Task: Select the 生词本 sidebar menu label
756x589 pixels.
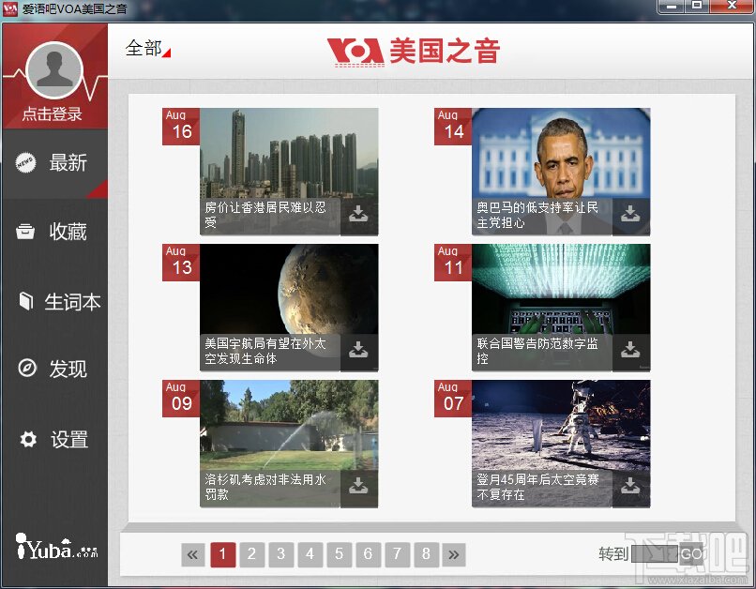Action: tap(72, 302)
